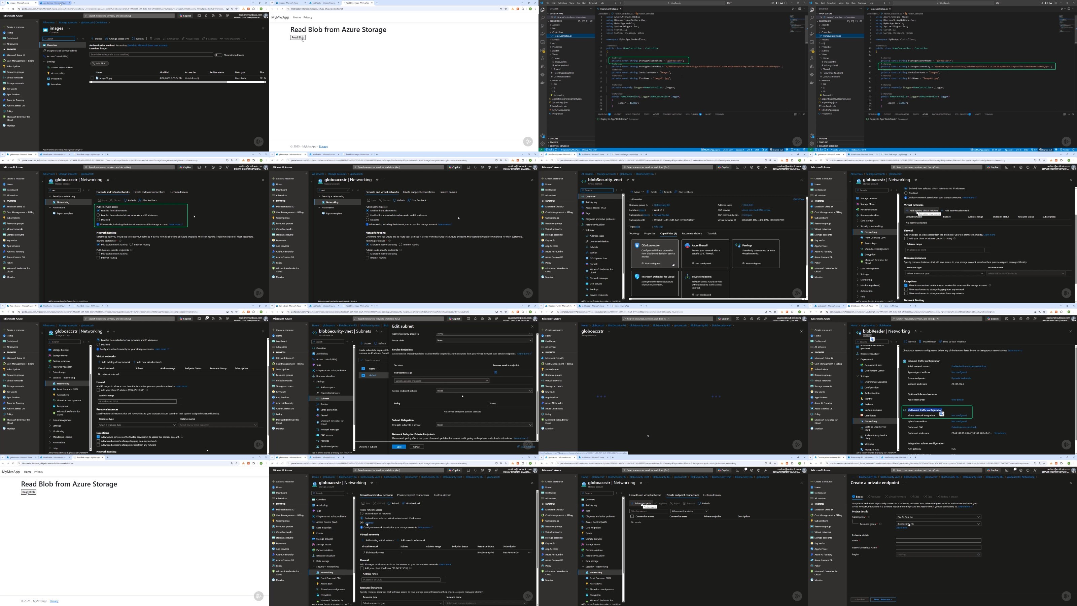1077x606 pixels.
Task: Click the blue Save button in Edit subnet
Action: coord(399,447)
